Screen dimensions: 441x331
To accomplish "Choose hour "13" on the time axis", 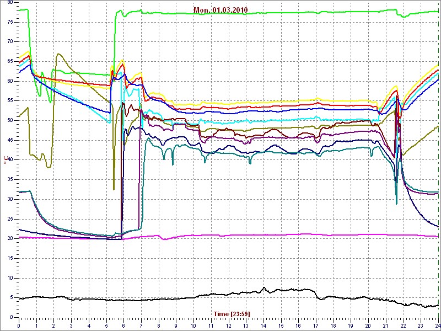I will [246, 325].
